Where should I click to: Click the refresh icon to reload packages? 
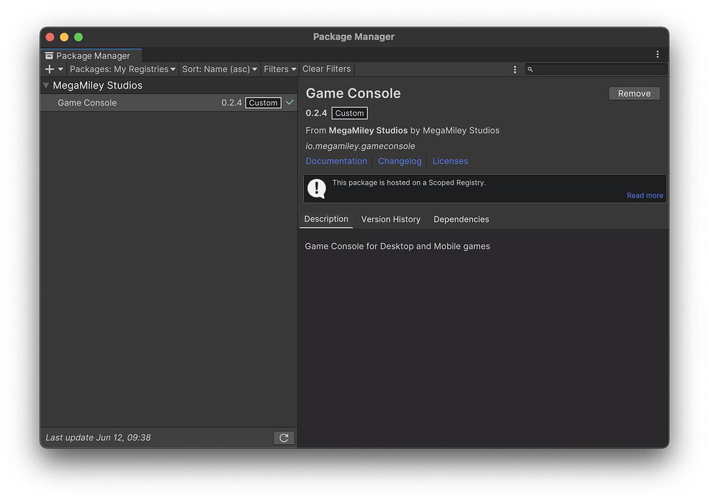point(284,437)
